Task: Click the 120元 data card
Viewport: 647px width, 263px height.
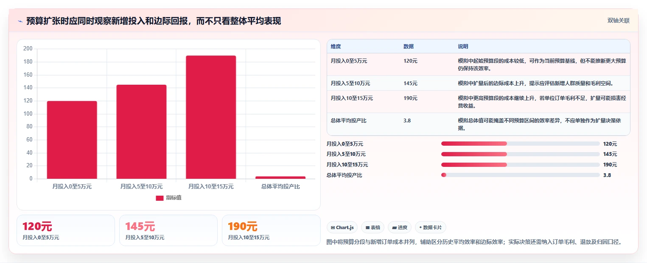Action: (x=66, y=230)
